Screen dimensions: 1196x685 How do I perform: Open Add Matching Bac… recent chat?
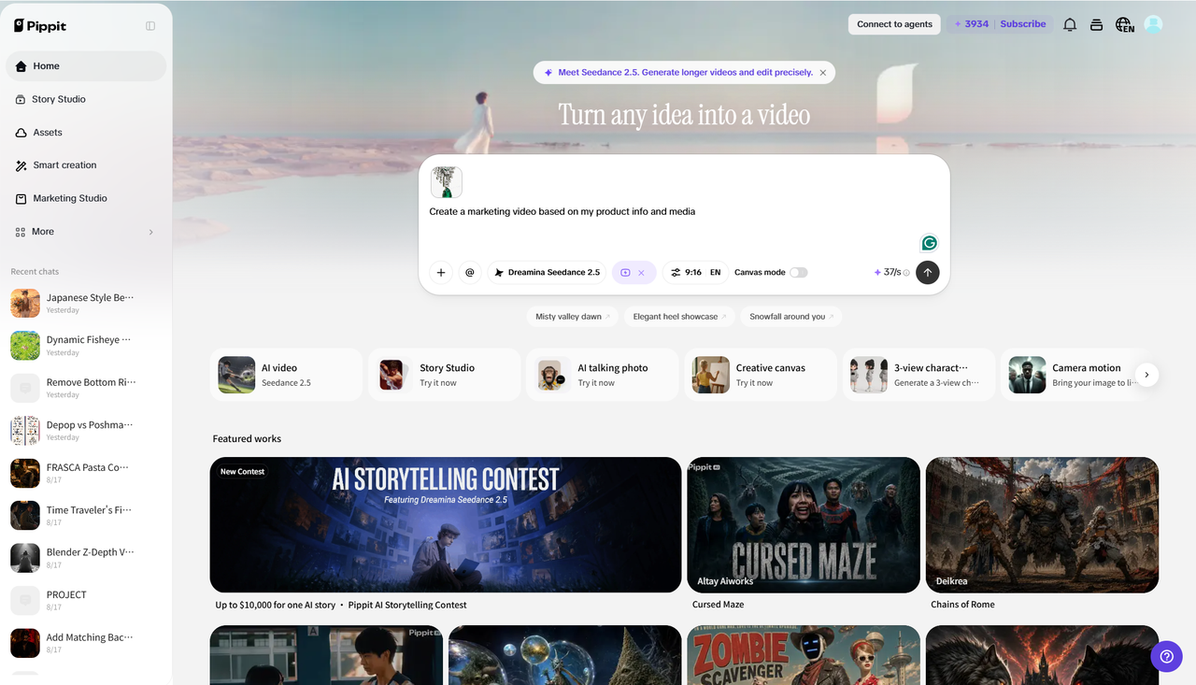(x=86, y=643)
